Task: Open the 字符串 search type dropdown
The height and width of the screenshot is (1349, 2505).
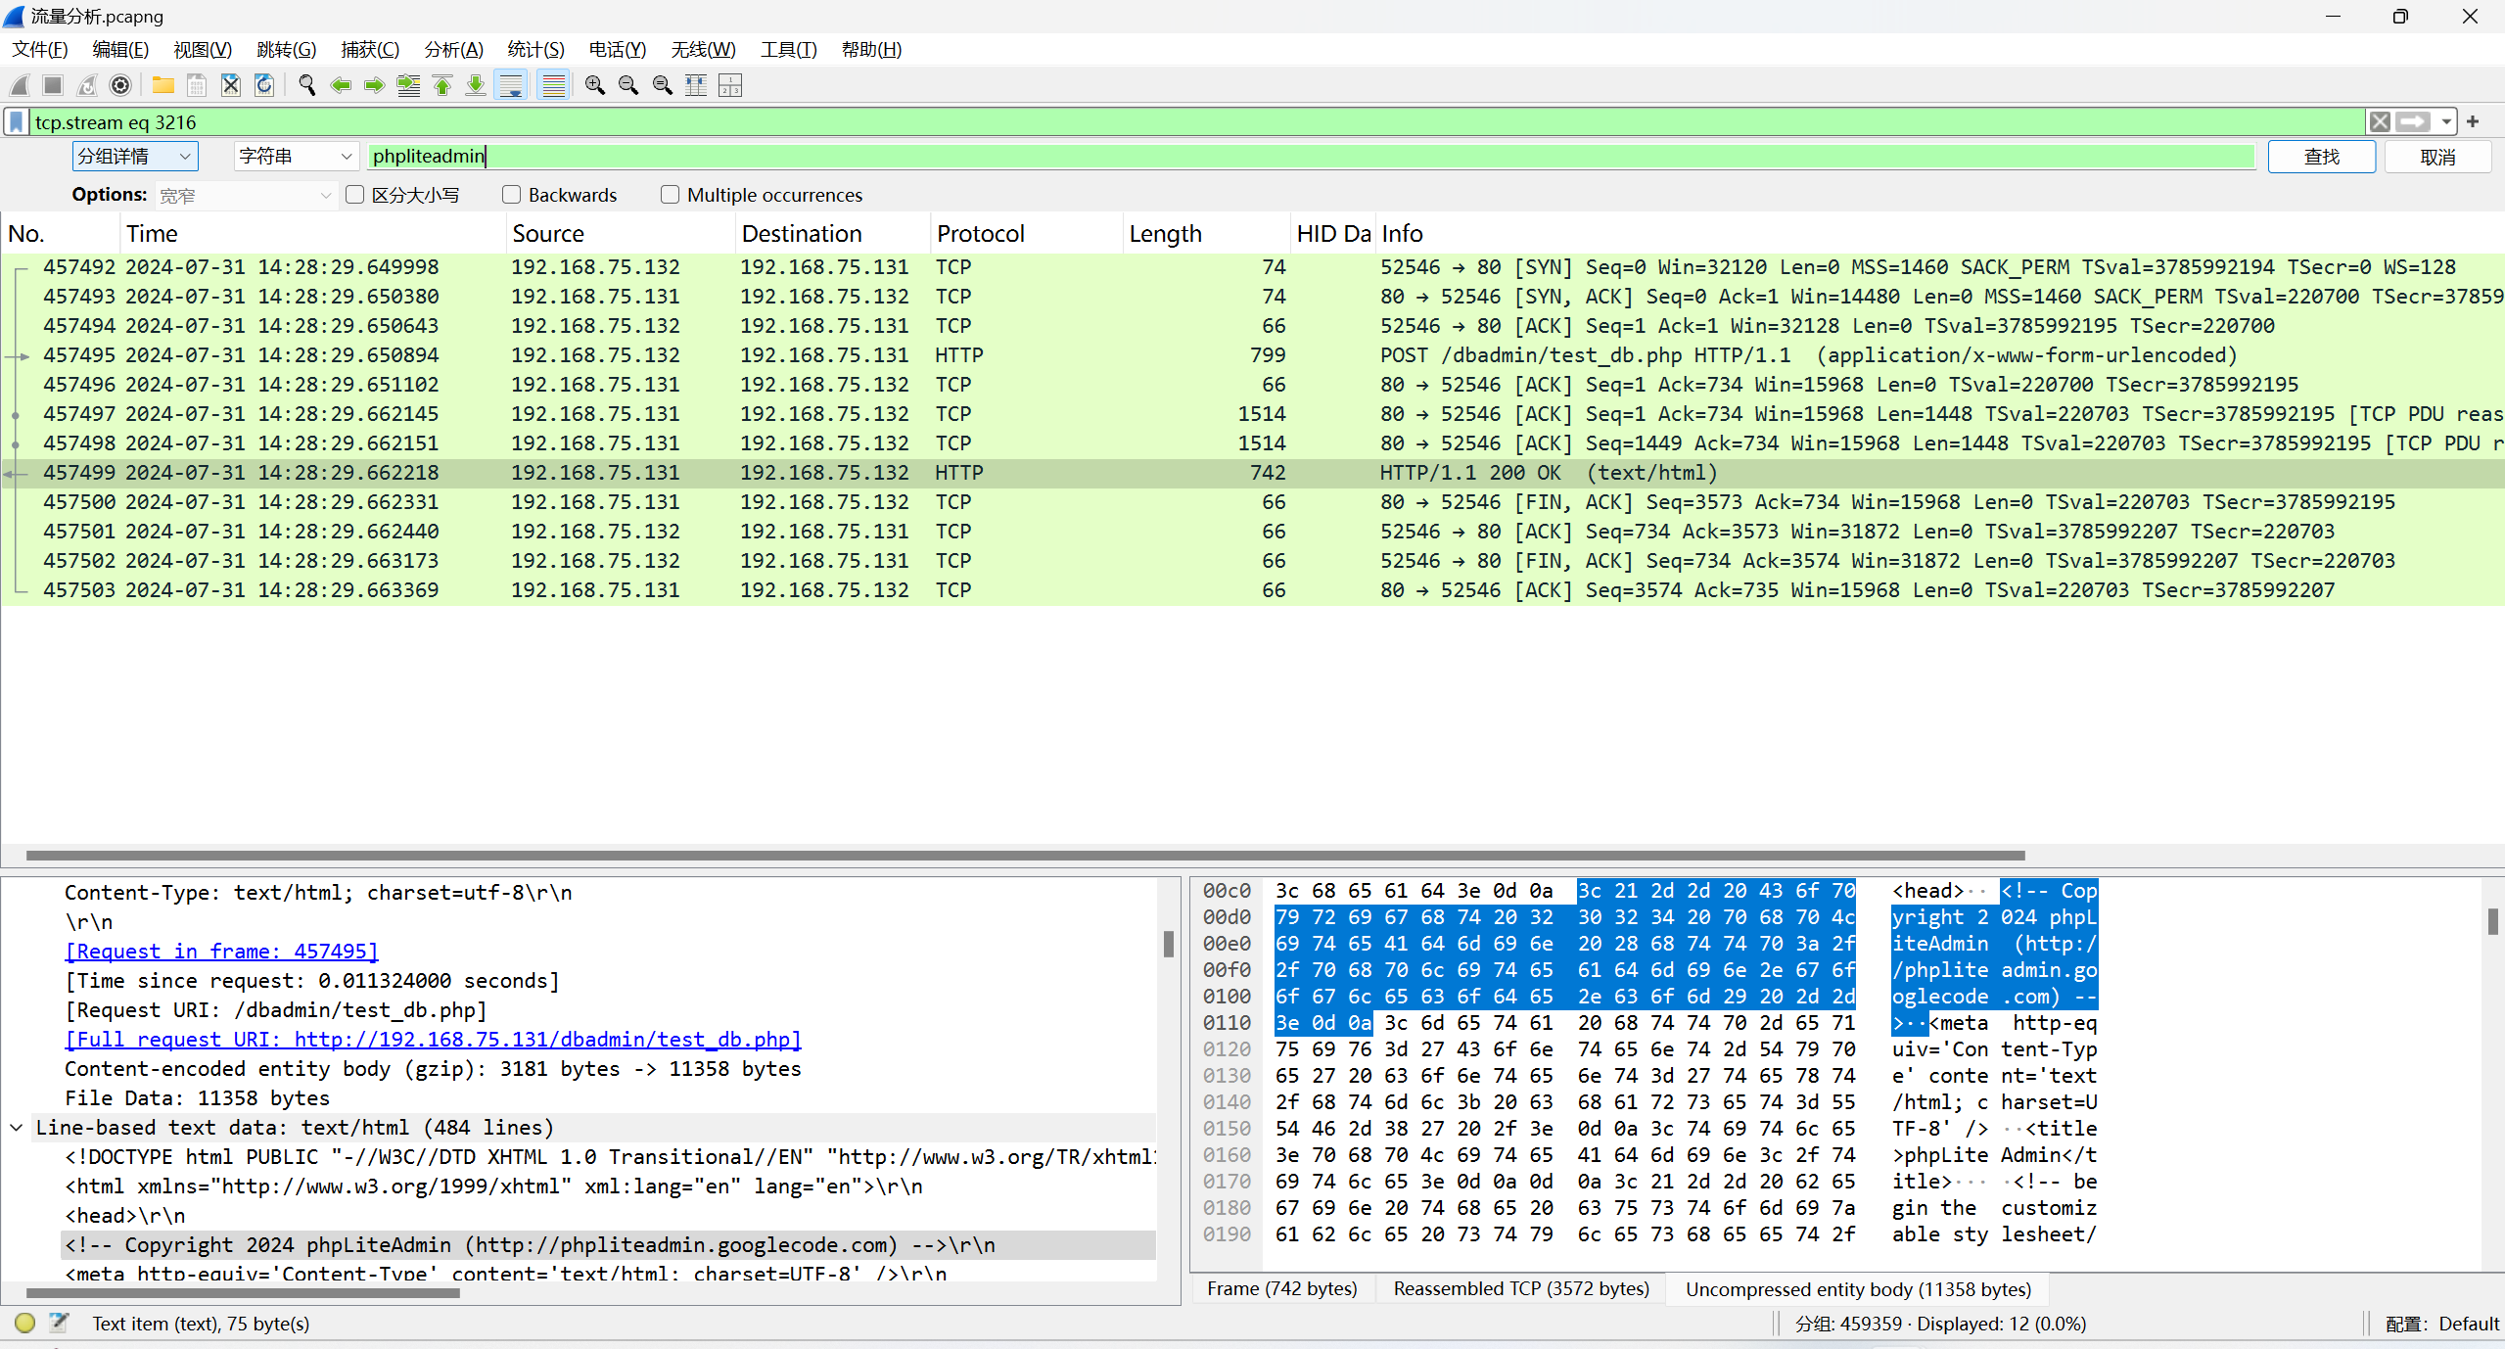Action: (x=295, y=157)
